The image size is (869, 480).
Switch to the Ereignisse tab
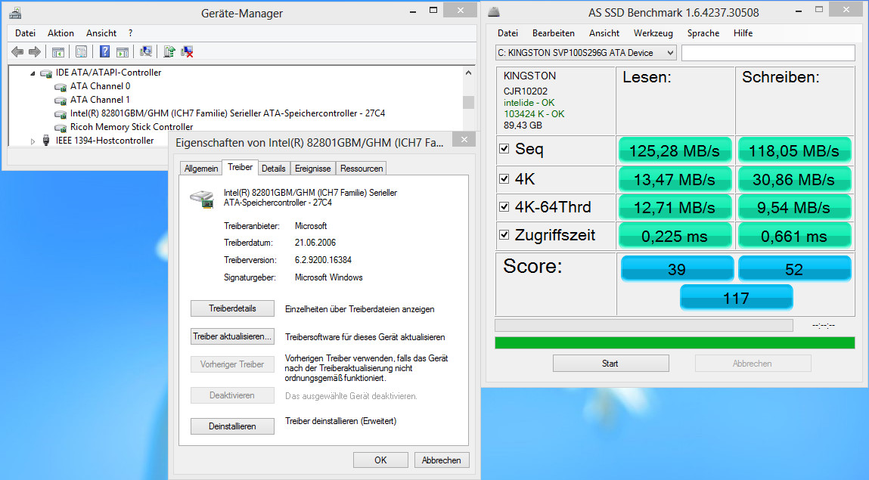[312, 169]
